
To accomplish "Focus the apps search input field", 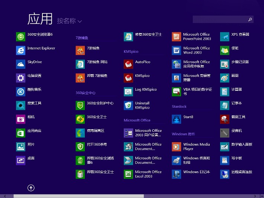I will tap(219, 19).
